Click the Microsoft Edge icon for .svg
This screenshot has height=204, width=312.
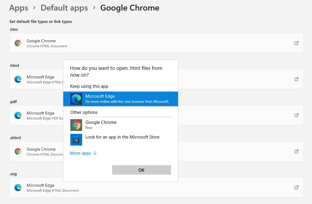tap(18, 188)
